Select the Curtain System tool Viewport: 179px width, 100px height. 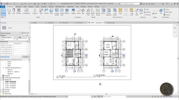(57, 12)
